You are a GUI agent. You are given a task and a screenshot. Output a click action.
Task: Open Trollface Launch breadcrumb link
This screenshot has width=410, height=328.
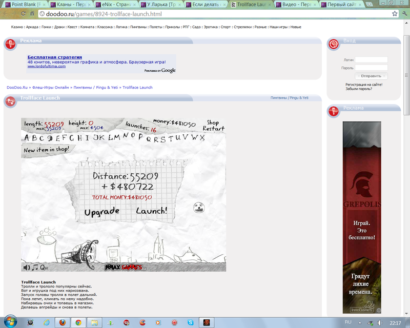pyautogui.click(x=137, y=87)
